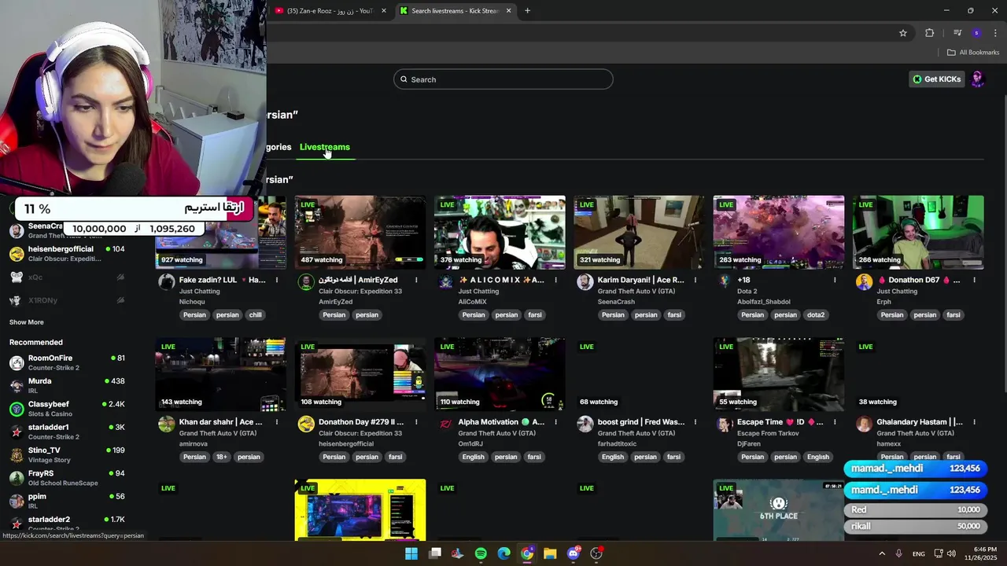Open hamexx avatar on Ghalandary Hastam stream

click(864, 424)
